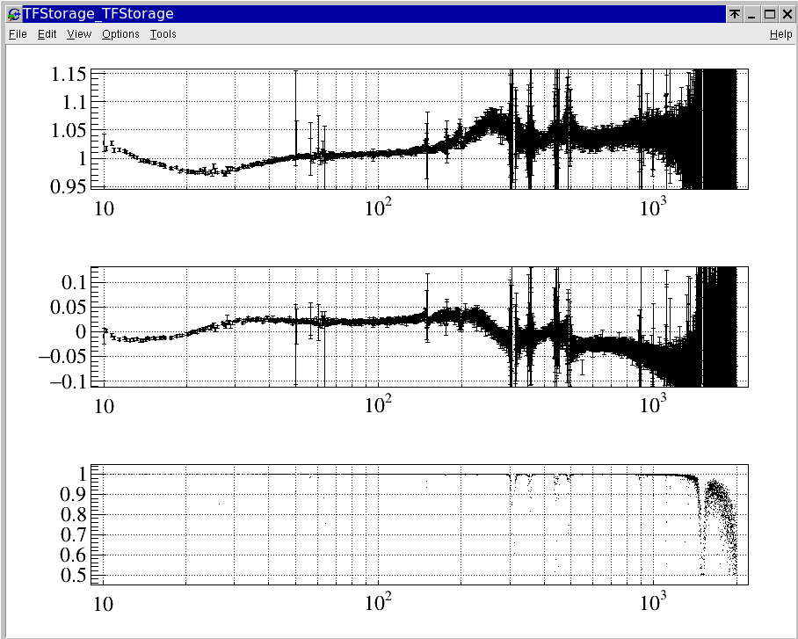Open the File menu

18,34
